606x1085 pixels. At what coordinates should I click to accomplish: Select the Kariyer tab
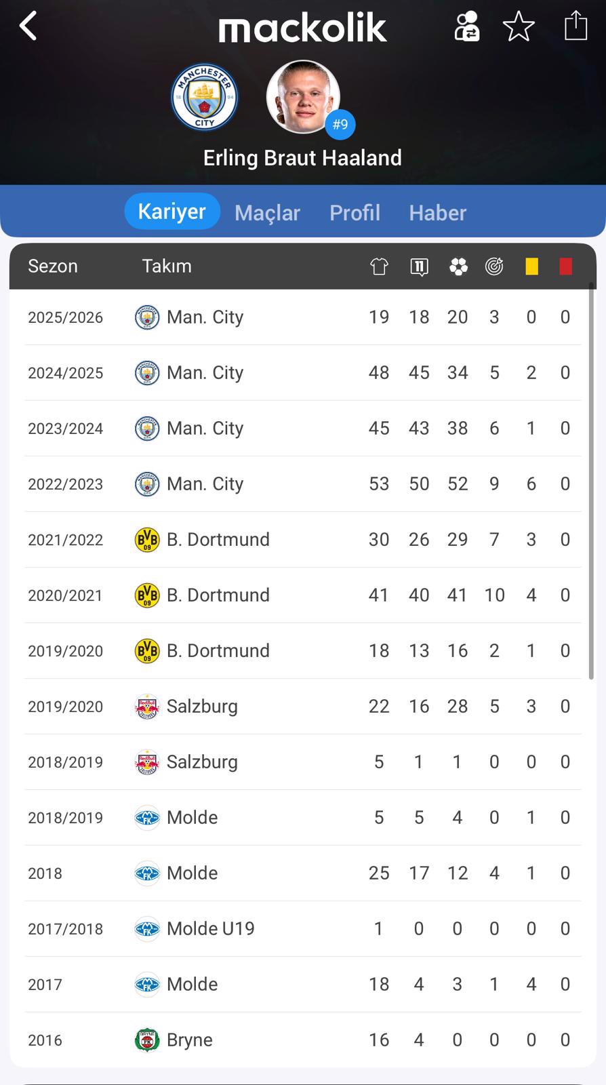click(172, 212)
